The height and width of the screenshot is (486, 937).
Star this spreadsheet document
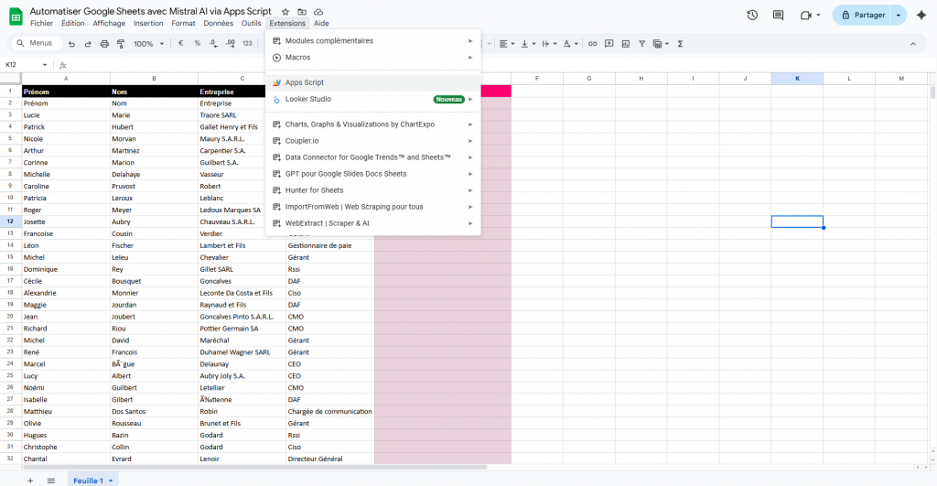click(285, 11)
